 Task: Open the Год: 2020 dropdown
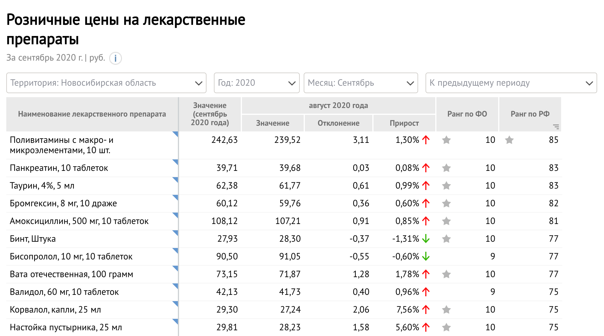(257, 83)
